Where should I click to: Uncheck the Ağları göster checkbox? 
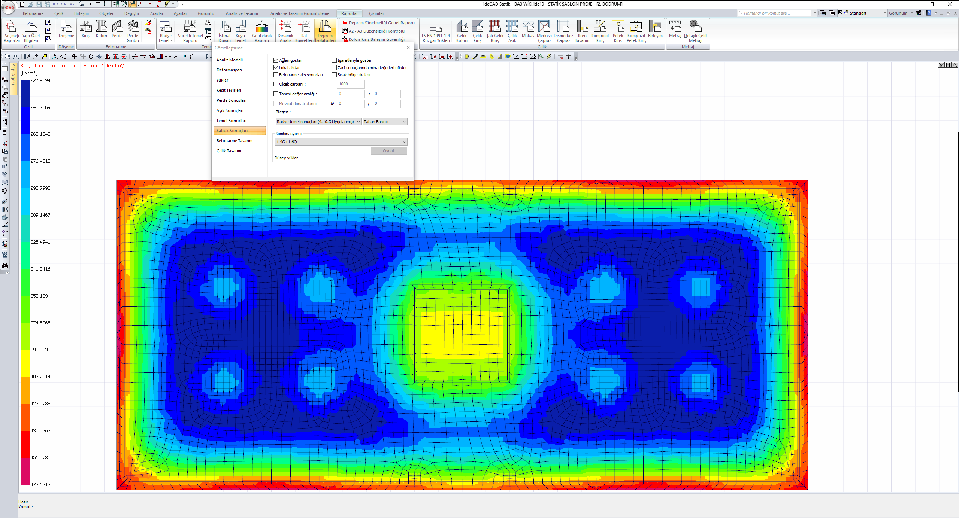(x=276, y=60)
